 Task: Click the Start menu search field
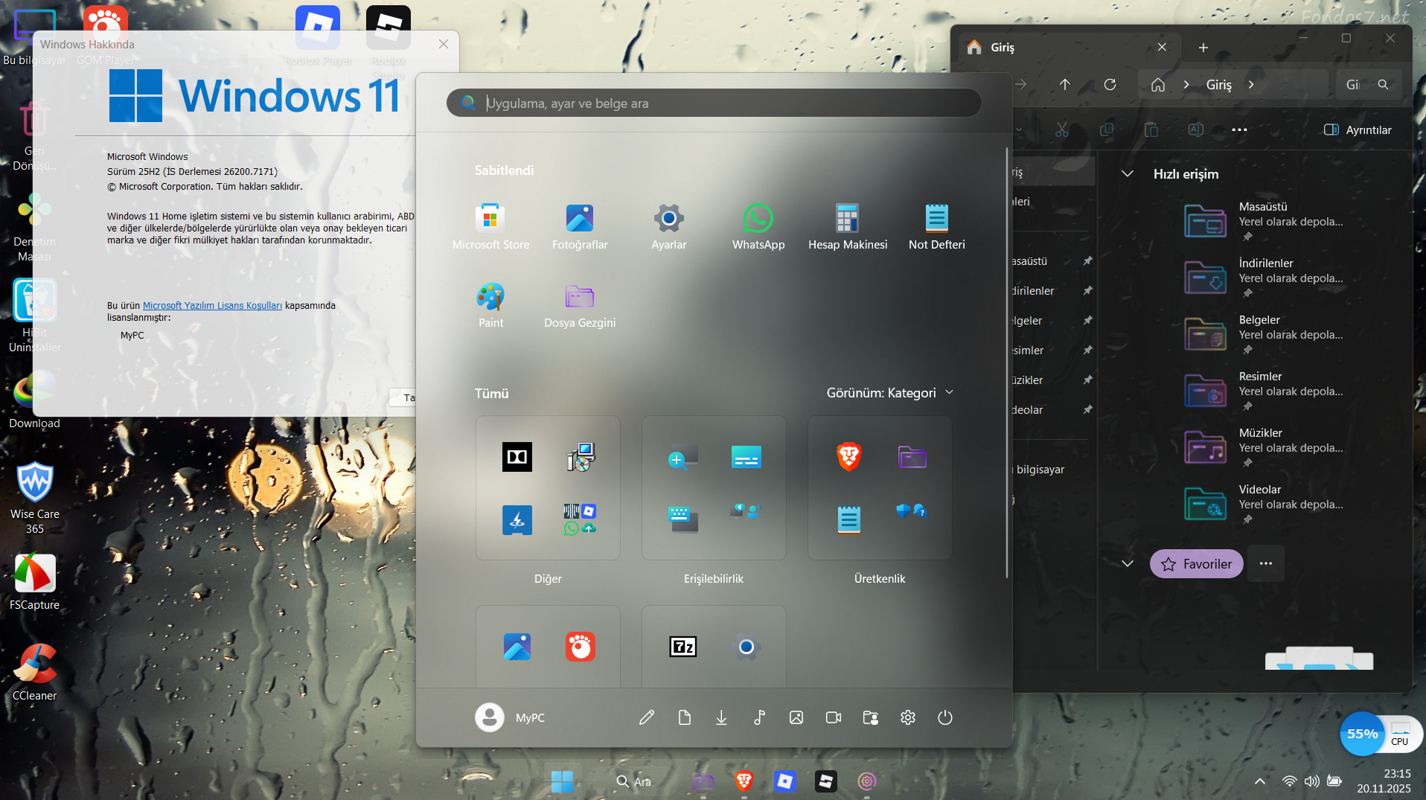(x=714, y=103)
